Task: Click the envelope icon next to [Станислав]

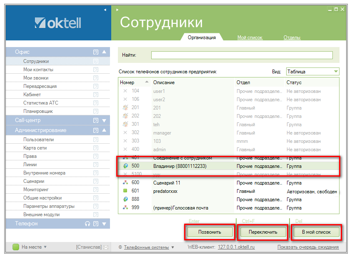Action: pyautogui.click(x=106, y=247)
